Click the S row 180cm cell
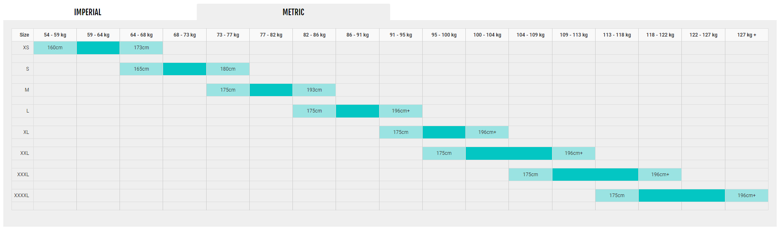This screenshot has width=780, height=230. tap(228, 69)
